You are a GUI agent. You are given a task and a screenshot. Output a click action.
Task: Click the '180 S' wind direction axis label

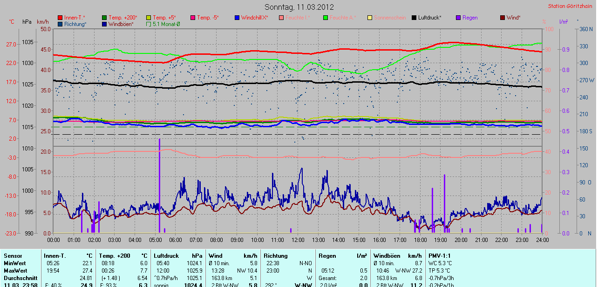point(586,131)
